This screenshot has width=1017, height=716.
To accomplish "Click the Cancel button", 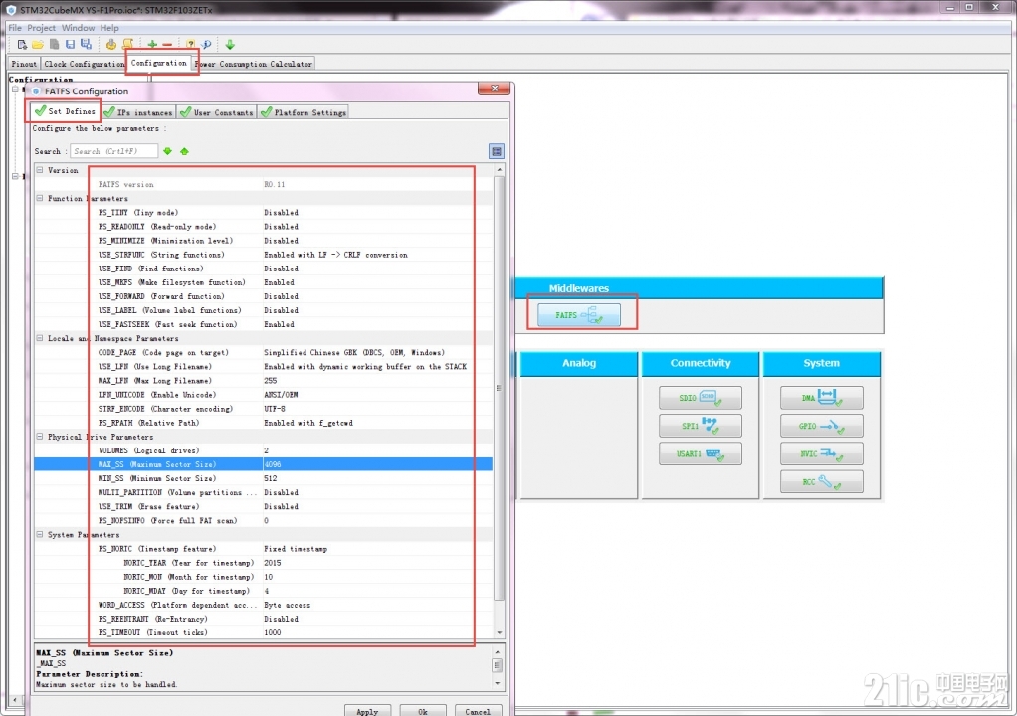I will tap(478, 711).
